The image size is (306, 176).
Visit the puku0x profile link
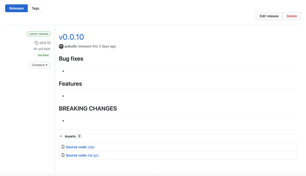(x=71, y=47)
